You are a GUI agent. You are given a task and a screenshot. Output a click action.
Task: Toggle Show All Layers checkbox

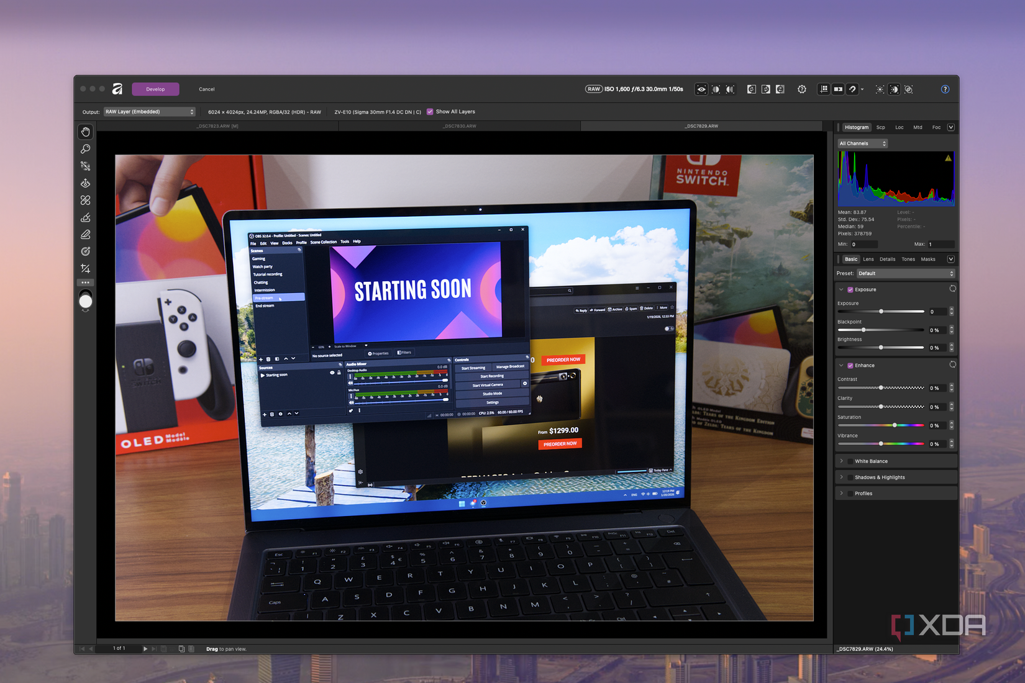pyautogui.click(x=430, y=112)
